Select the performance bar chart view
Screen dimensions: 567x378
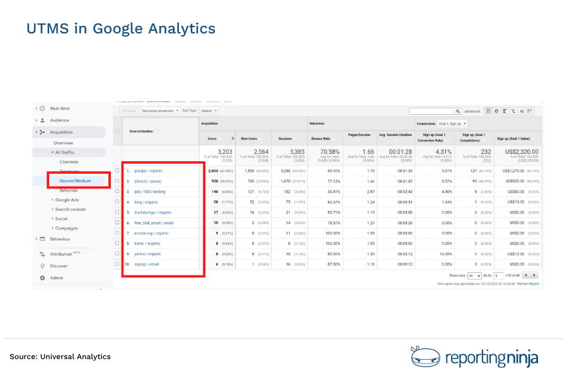click(506, 111)
